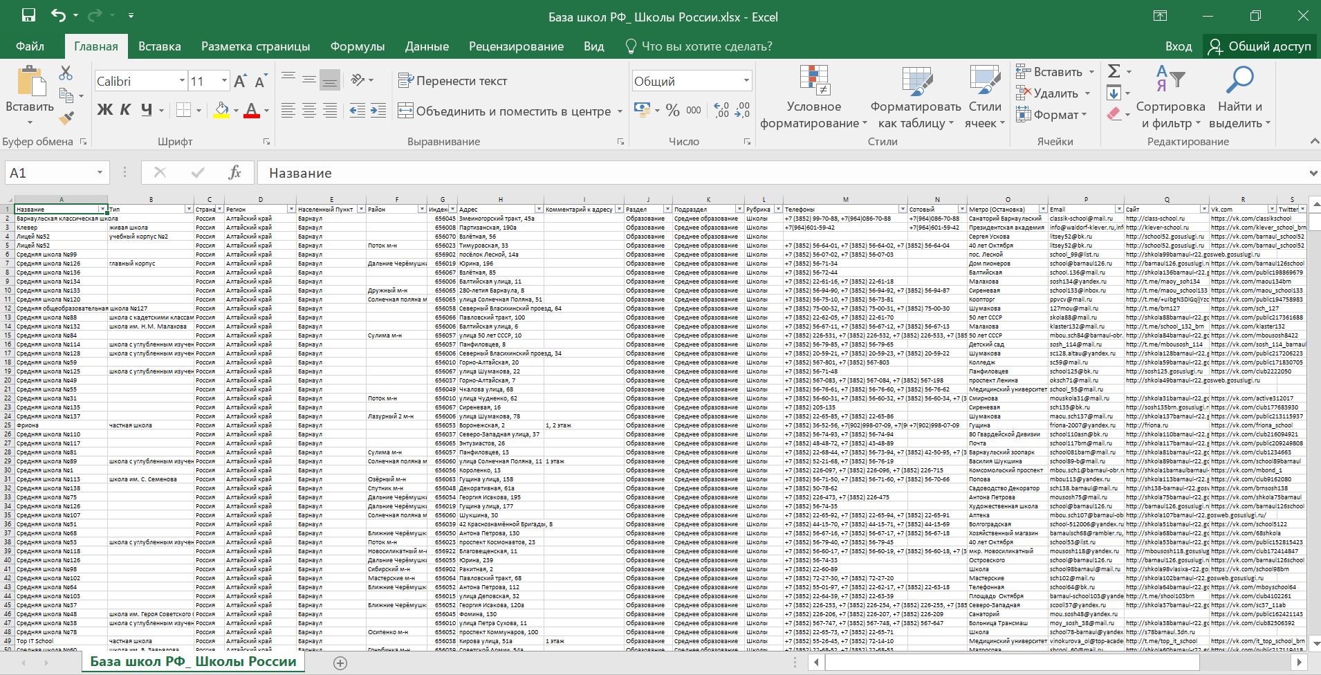The height and width of the screenshot is (675, 1321).
Task: Click the Save icon in title bar
Action: pyautogui.click(x=28, y=15)
